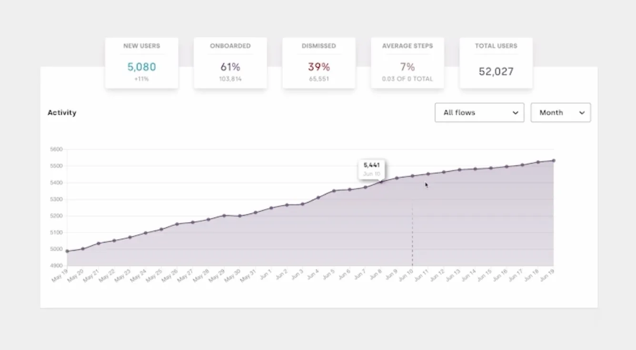Open the All flows dropdown
636x350 pixels.
tap(479, 113)
